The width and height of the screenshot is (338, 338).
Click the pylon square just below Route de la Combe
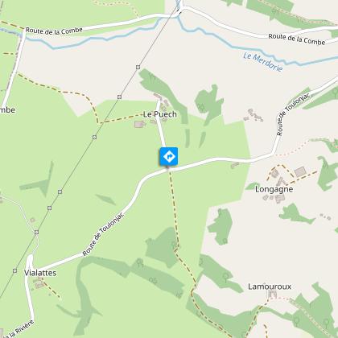[138, 67]
